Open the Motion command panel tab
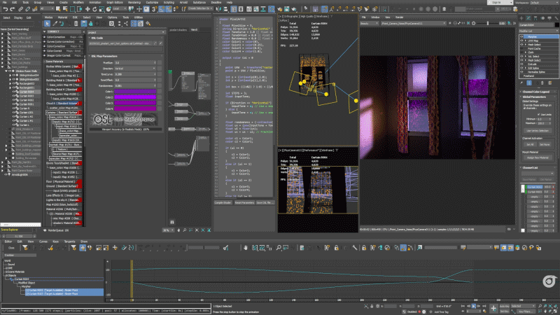Screen dimensions: 560x315 coord(542,18)
